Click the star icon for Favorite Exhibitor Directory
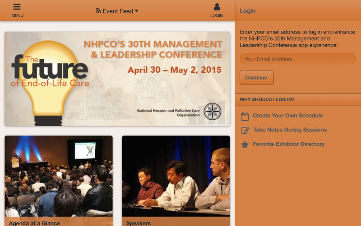Viewport: 361px width, 226px height. pyautogui.click(x=245, y=145)
